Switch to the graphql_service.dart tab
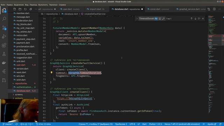224x126 pixels. tap(191, 9)
